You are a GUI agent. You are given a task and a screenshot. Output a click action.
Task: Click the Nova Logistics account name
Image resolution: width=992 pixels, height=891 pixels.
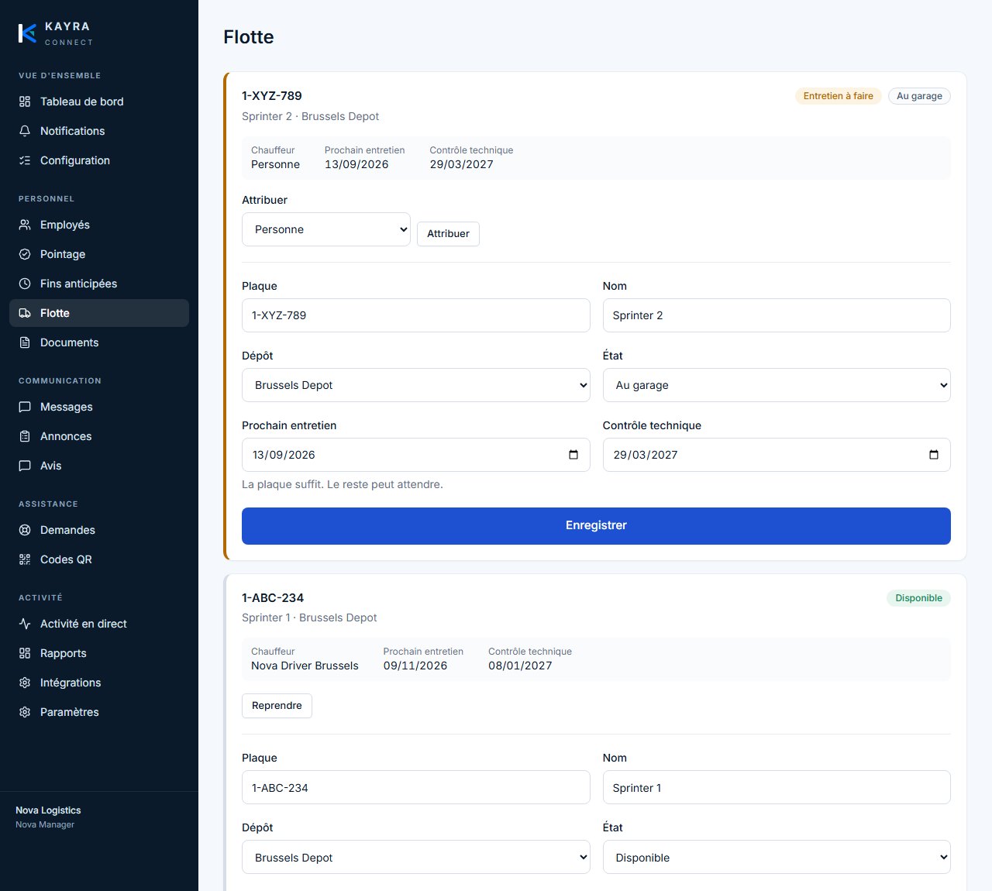[x=48, y=810]
